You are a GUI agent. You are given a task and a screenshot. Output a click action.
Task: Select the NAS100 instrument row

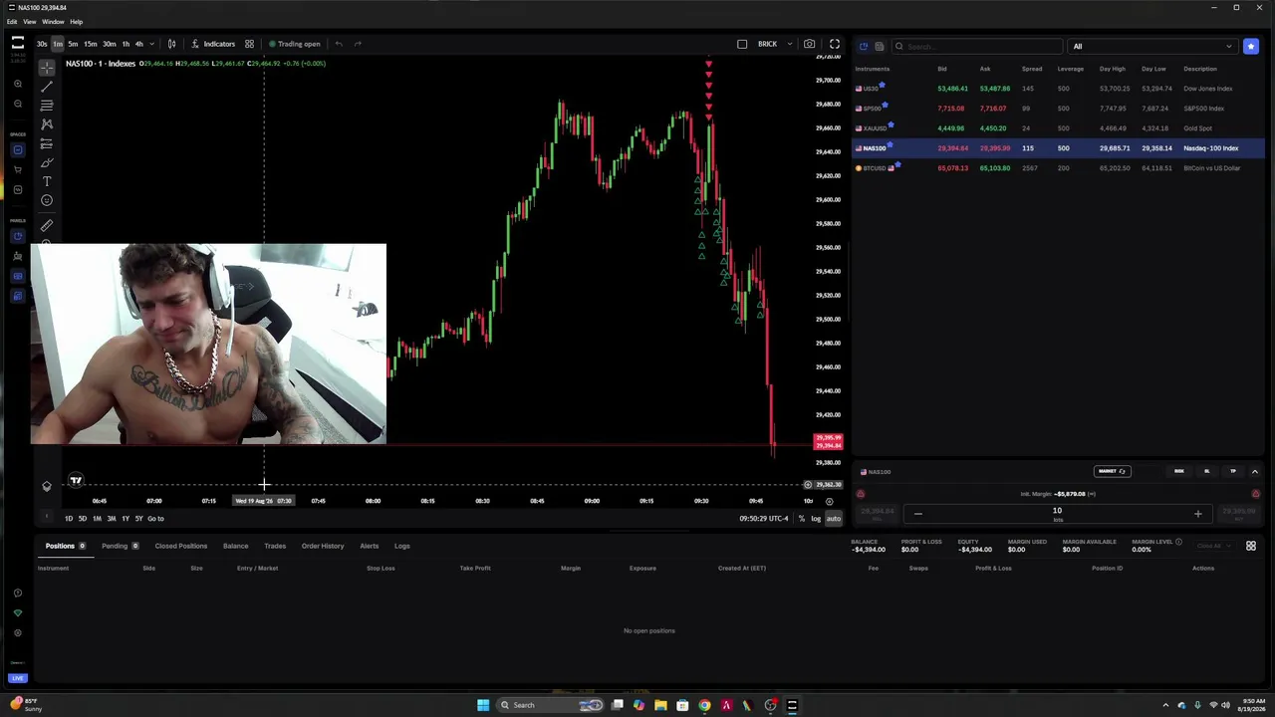(x=1058, y=148)
